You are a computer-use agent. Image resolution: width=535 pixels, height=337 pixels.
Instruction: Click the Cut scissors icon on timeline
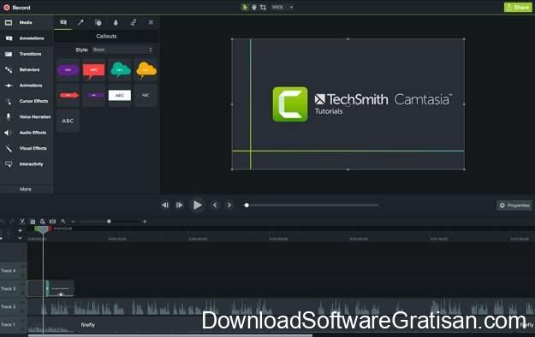click(22, 222)
